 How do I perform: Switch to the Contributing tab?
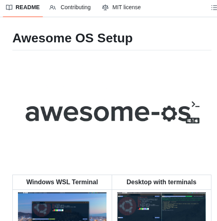pos(70,7)
